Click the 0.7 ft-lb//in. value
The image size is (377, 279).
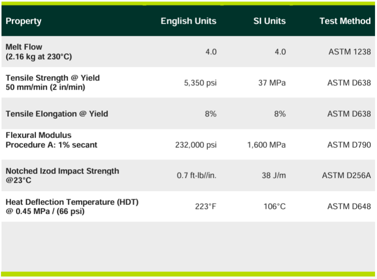click(196, 175)
